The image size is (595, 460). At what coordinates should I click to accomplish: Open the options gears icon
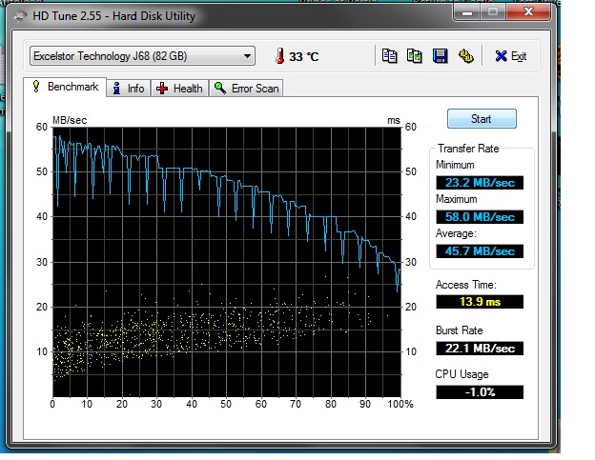click(x=466, y=56)
